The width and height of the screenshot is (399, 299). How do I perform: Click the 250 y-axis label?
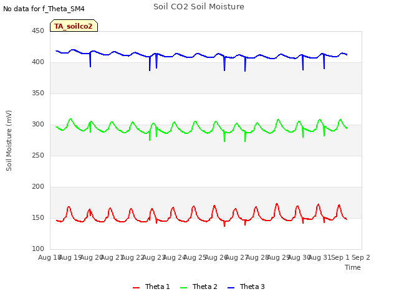point(38,155)
